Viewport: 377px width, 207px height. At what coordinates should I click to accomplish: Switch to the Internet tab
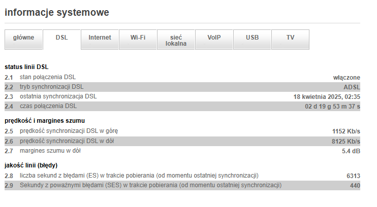tap(100, 38)
